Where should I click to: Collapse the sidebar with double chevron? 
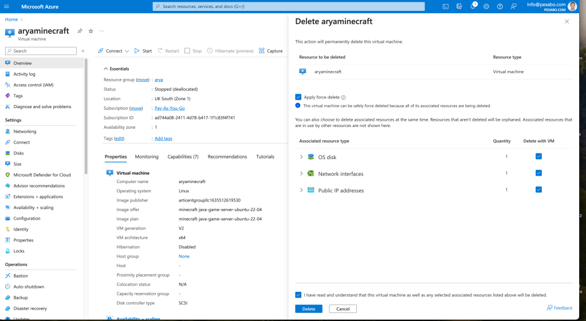[x=83, y=51]
